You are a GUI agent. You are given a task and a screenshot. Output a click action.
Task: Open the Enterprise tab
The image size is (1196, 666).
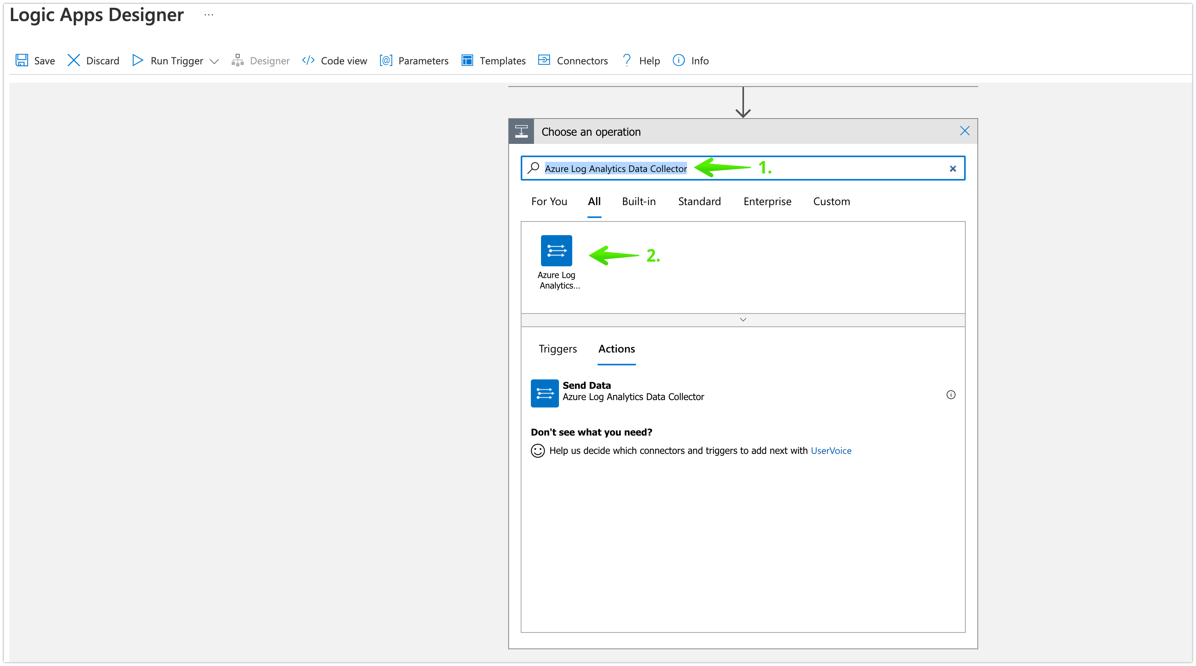[767, 201]
